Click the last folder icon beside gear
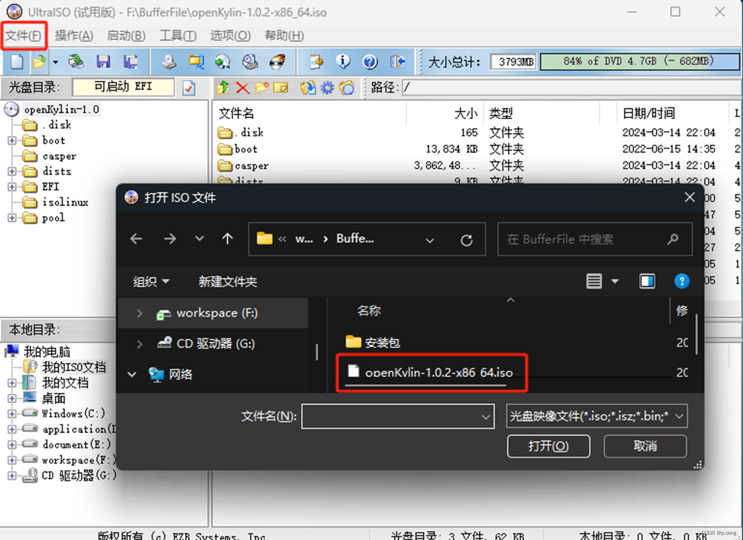743x540 pixels. point(347,88)
